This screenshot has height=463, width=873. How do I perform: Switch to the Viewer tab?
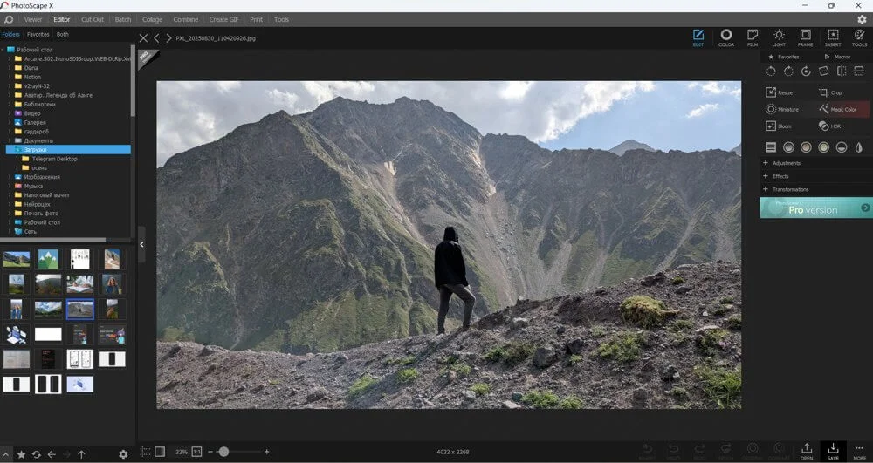pyautogui.click(x=33, y=19)
